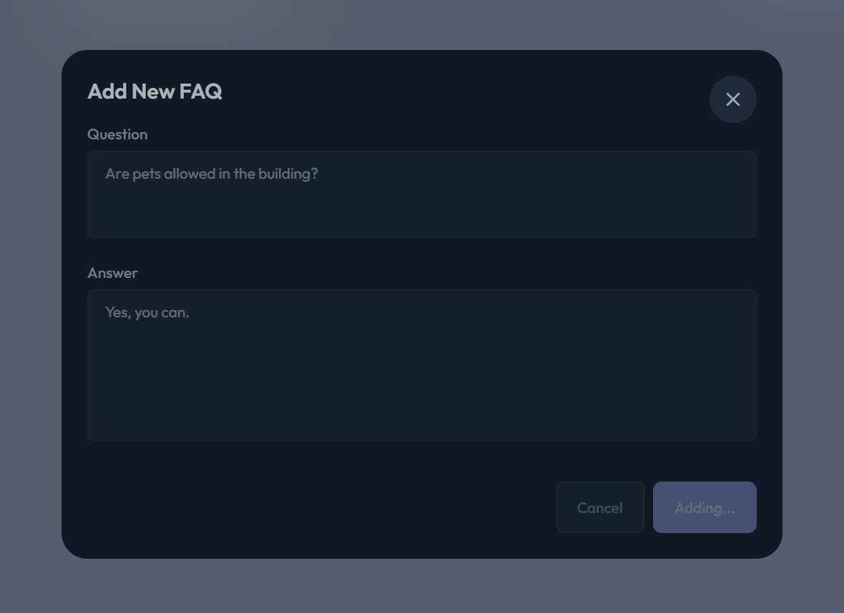844x613 pixels.
Task: Click the Question field label
Action: [x=117, y=134]
